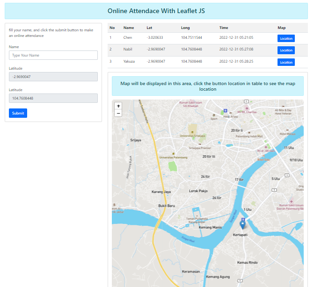The image size is (336, 287).
Task: Click timestamp 2022-12-31 05:21:05
Action: (236, 37)
